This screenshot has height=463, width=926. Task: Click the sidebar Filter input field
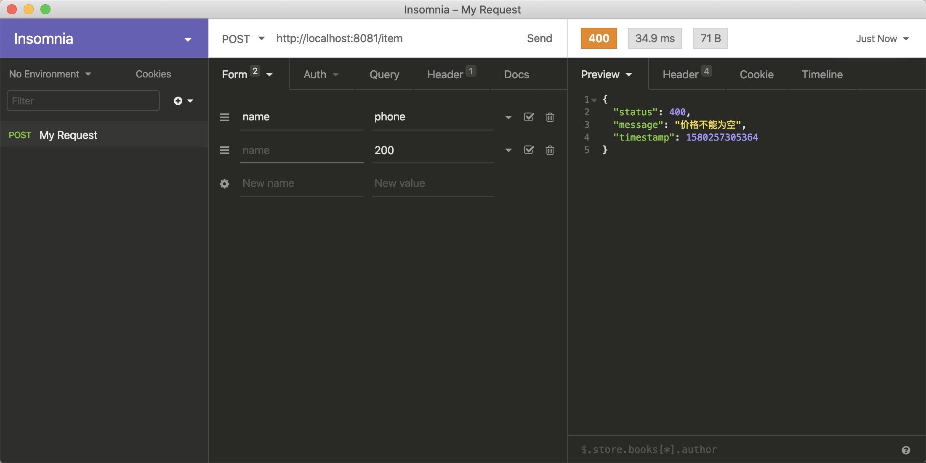[x=83, y=101]
